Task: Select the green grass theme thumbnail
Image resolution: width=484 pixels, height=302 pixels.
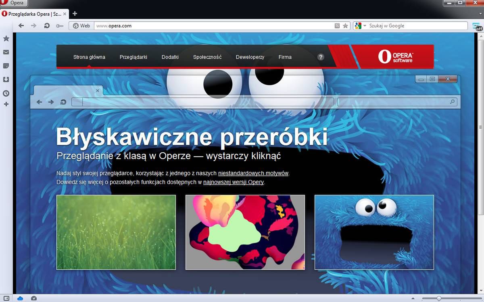Action: click(116, 232)
